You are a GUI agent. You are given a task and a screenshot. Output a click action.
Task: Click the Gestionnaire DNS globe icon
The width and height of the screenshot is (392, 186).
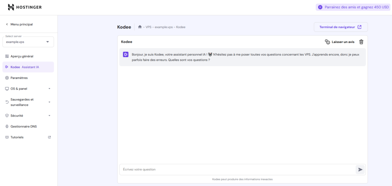pos(7,127)
